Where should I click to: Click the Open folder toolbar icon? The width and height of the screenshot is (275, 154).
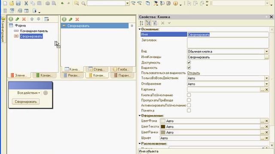[12, 3]
